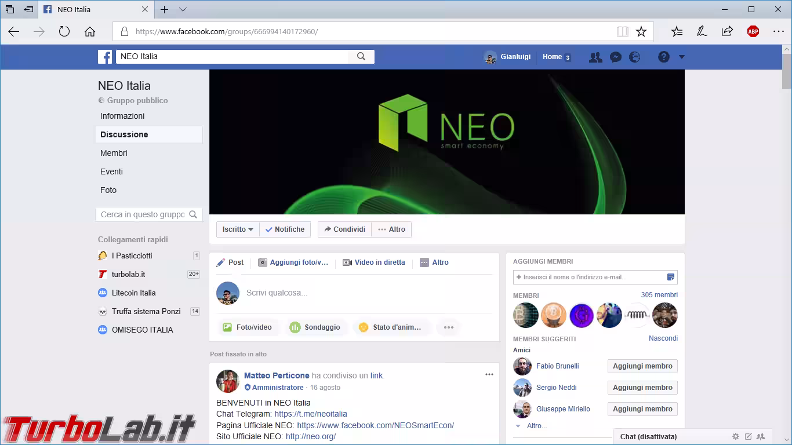The image size is (792, 445).
Task: Expand the Iscritto dropdown
Action: tap(238, 229)
